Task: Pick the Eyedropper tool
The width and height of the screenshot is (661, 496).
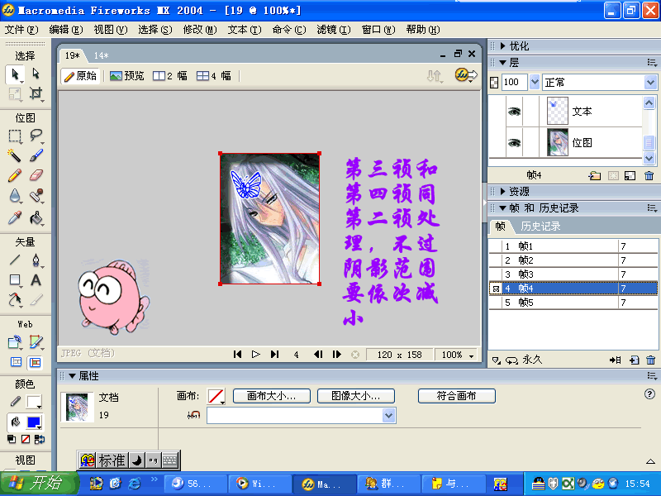Action: [x=15, y=217]
